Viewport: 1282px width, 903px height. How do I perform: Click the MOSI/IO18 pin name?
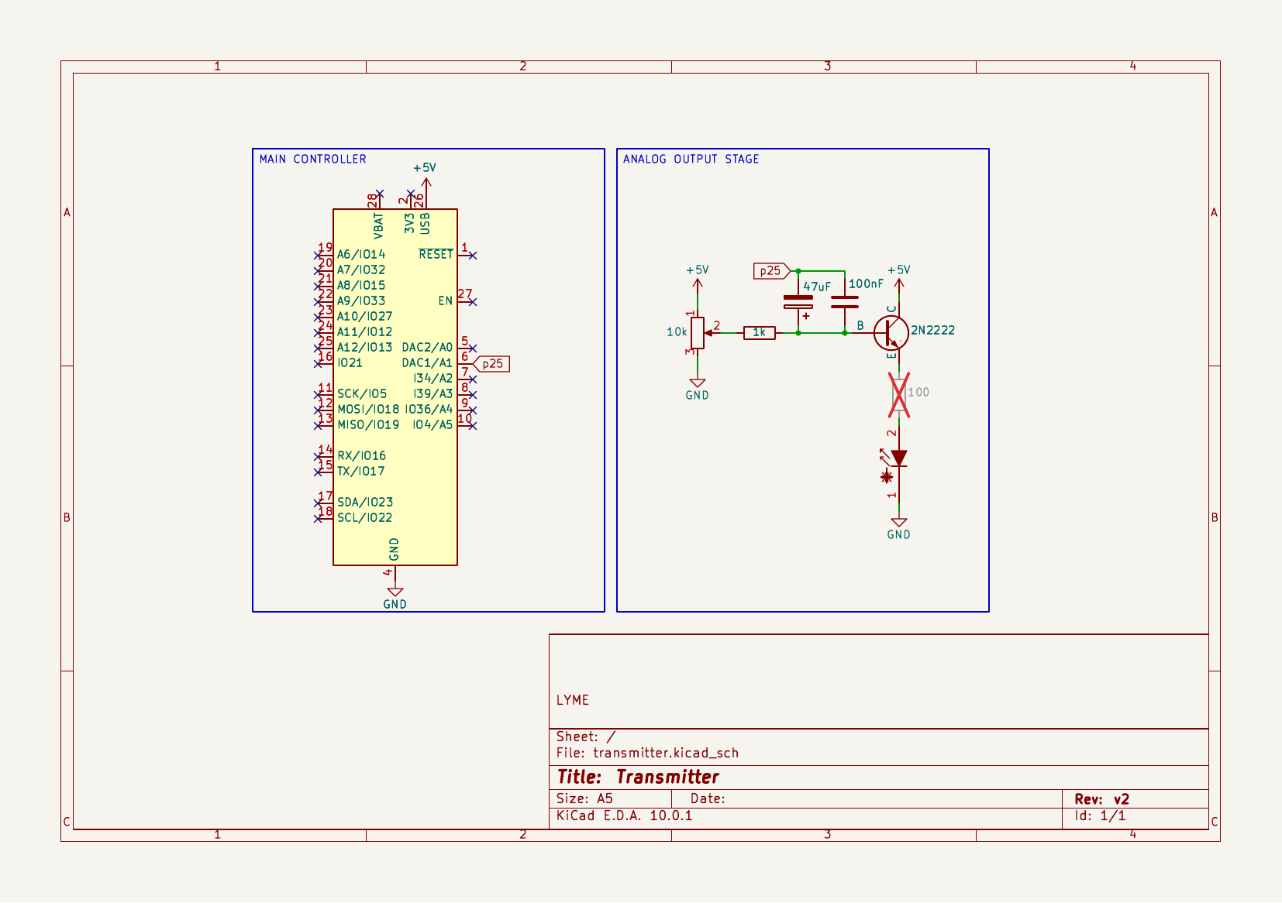(368, 410)
